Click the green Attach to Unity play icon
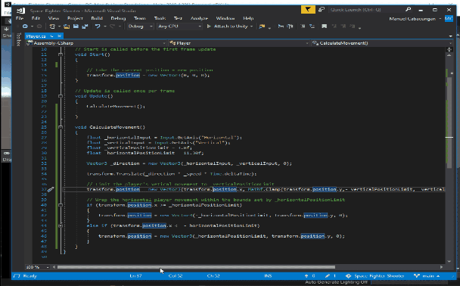The height and width of the screenshot is (286, 460). (x=209, y=26)
